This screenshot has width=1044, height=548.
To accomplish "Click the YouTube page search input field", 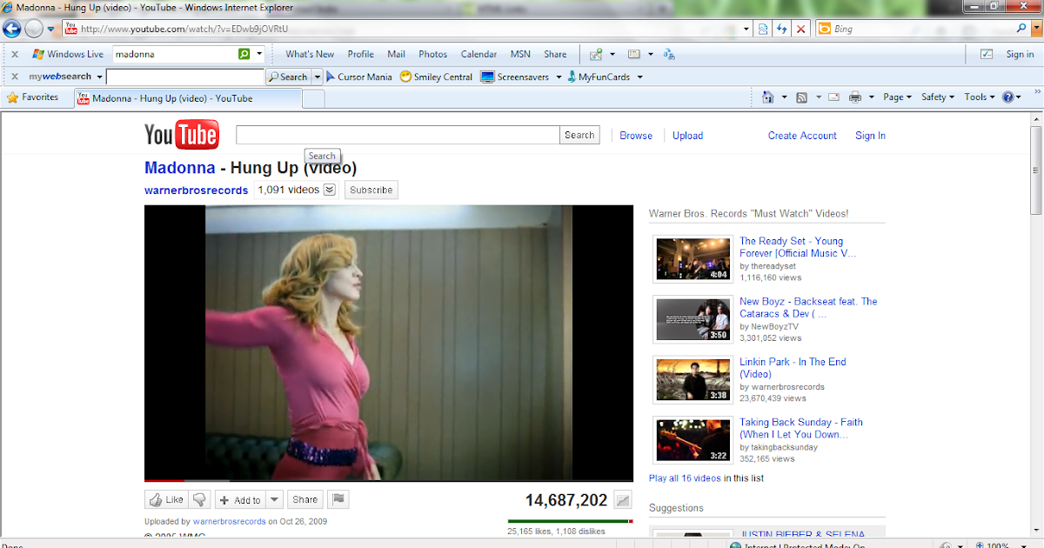I will coord(398,135).
